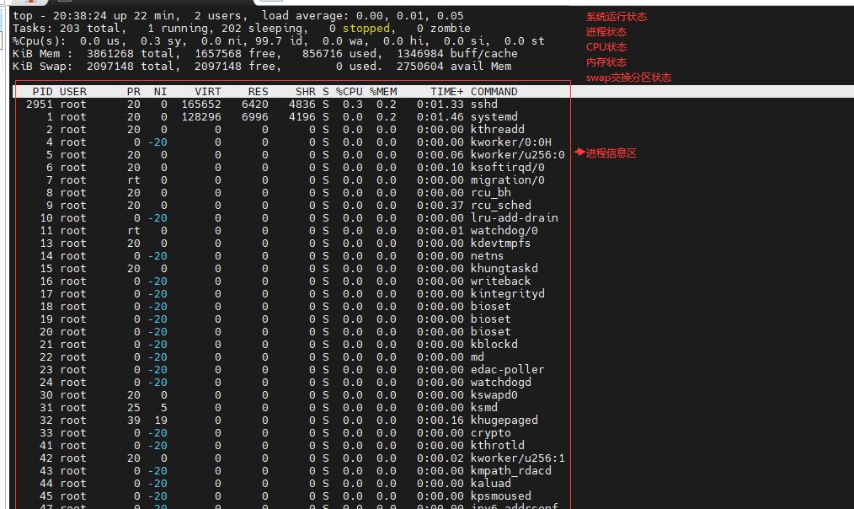Image resolution: width=854 pixels, height=509 pixels.
Task: Select the kworker/u256:1 command
Action: [517, 458]
